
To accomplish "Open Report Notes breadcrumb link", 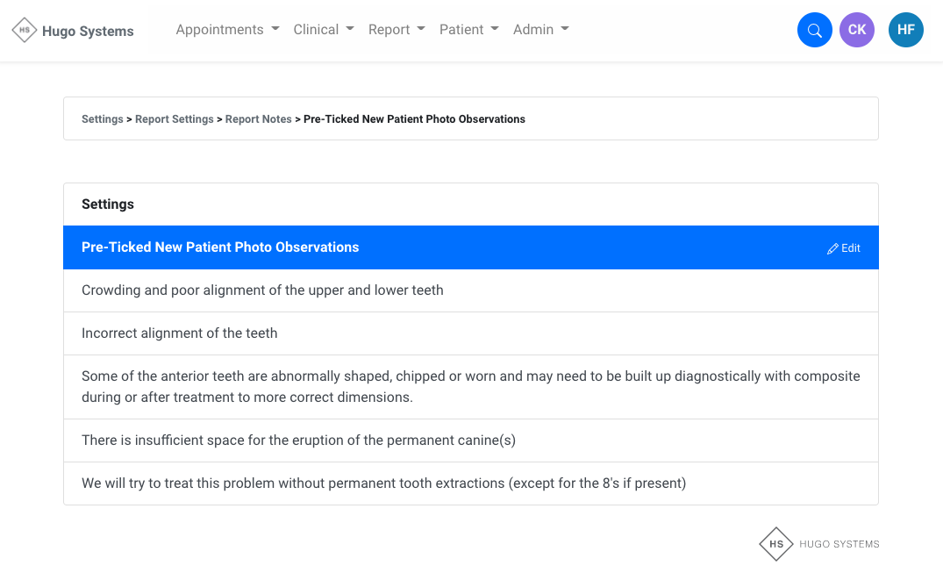I will click(x=258, y=119).
